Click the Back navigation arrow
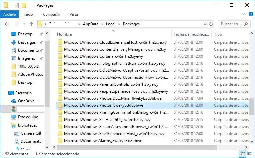The width and height of the screenshot is (255, 158). click(7, 24)
